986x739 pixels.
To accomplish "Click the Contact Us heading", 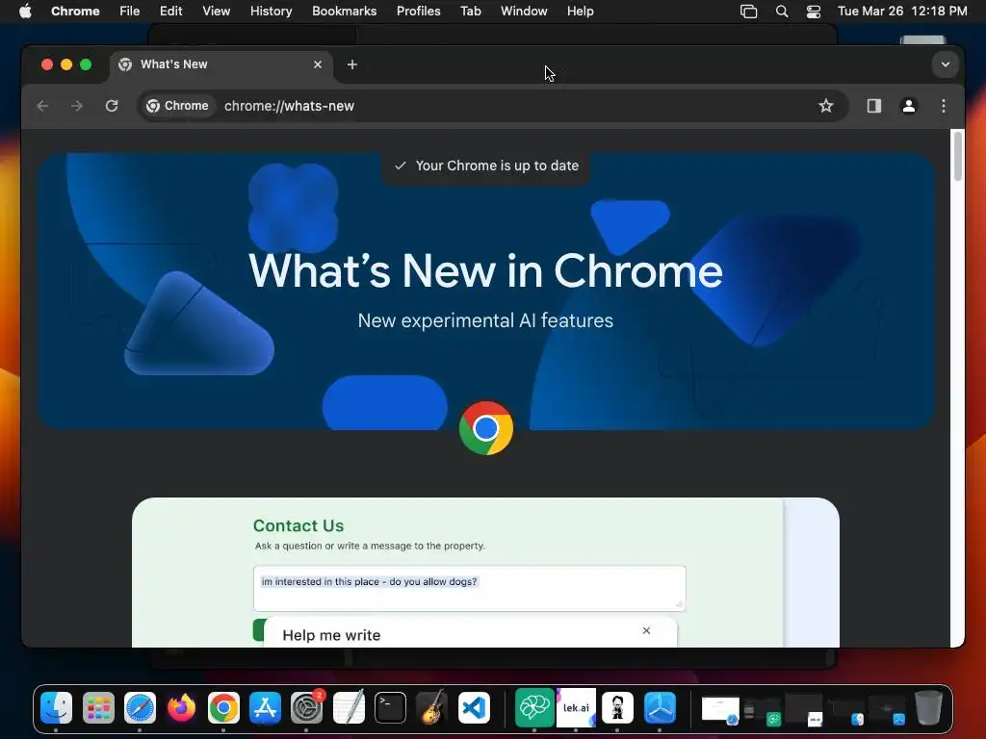I will tap(298, 525).
